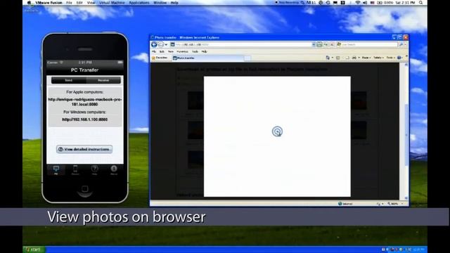Click the IE vertical scrollbar
450x253 pixels.
coord(406,131)
